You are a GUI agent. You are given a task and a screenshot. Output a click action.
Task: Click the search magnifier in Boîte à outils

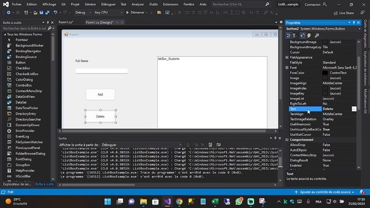pyautogui.click(x=50, y=28)
